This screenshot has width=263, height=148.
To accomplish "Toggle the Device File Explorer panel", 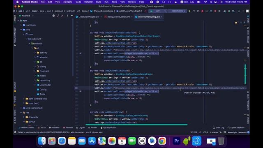I will [248, 100].
